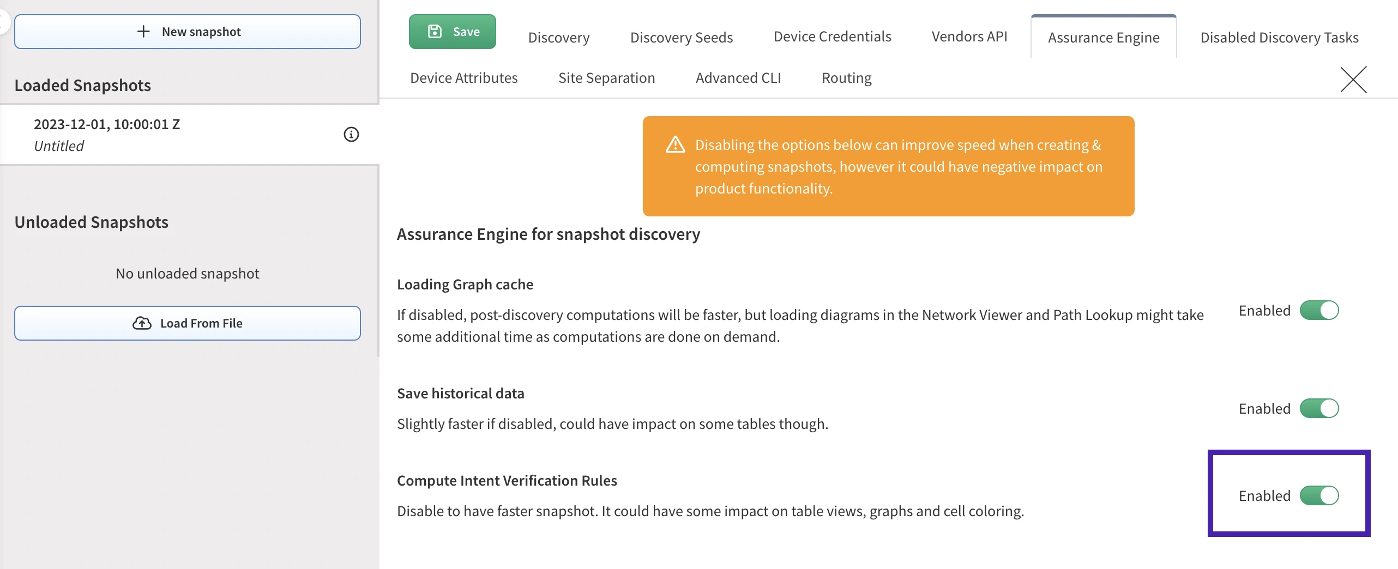Disable the Loading Graph cache toggle
1398x569 pixels.
[x=1318, y=311]
